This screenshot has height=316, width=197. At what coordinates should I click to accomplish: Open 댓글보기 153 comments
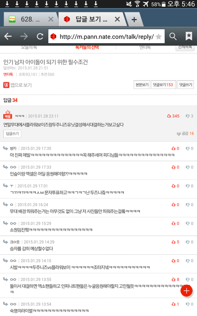[x=163, y=85]
